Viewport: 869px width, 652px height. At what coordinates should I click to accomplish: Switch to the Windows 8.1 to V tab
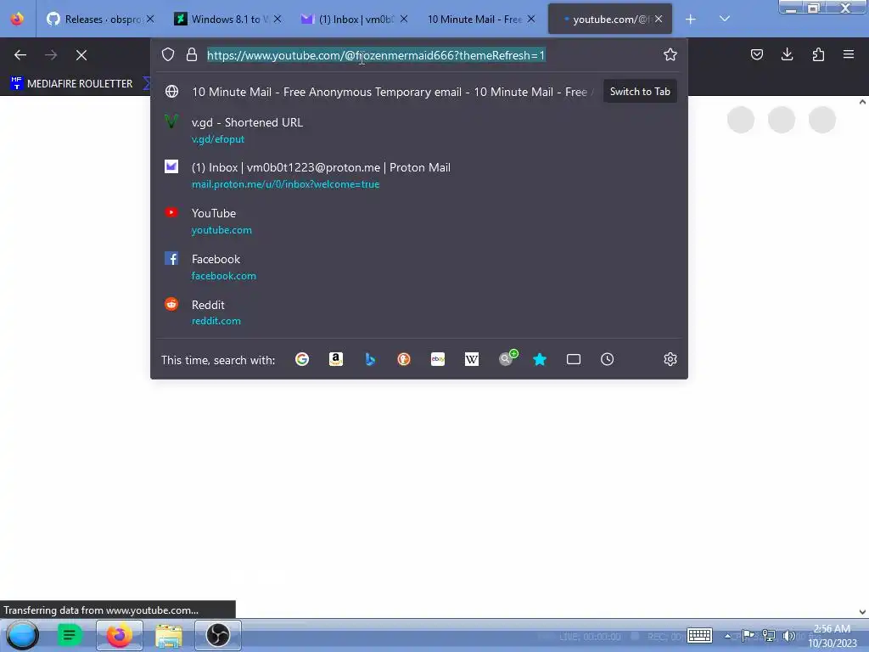tap(227, 19)
